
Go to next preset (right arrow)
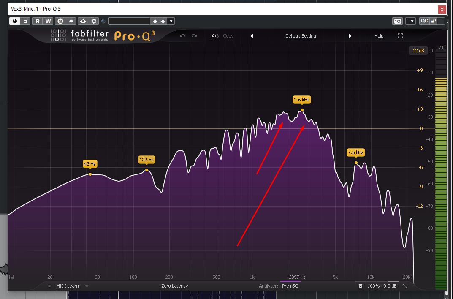[x=350, y=36]
